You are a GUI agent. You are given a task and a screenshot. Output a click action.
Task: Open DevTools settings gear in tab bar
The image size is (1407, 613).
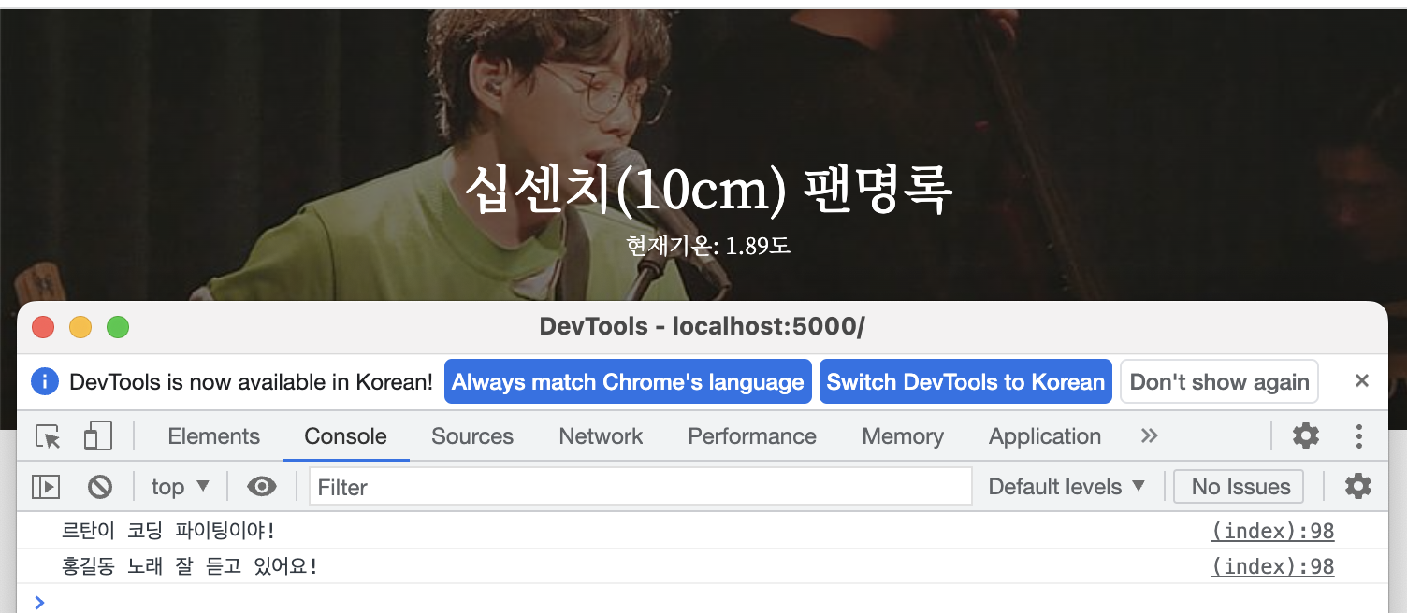[1305, 435]
